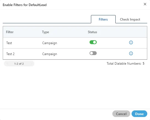The height and width of the screenshot is (120, 150).
Task: Disable the Test filter toggle
Action: [93, 42]
